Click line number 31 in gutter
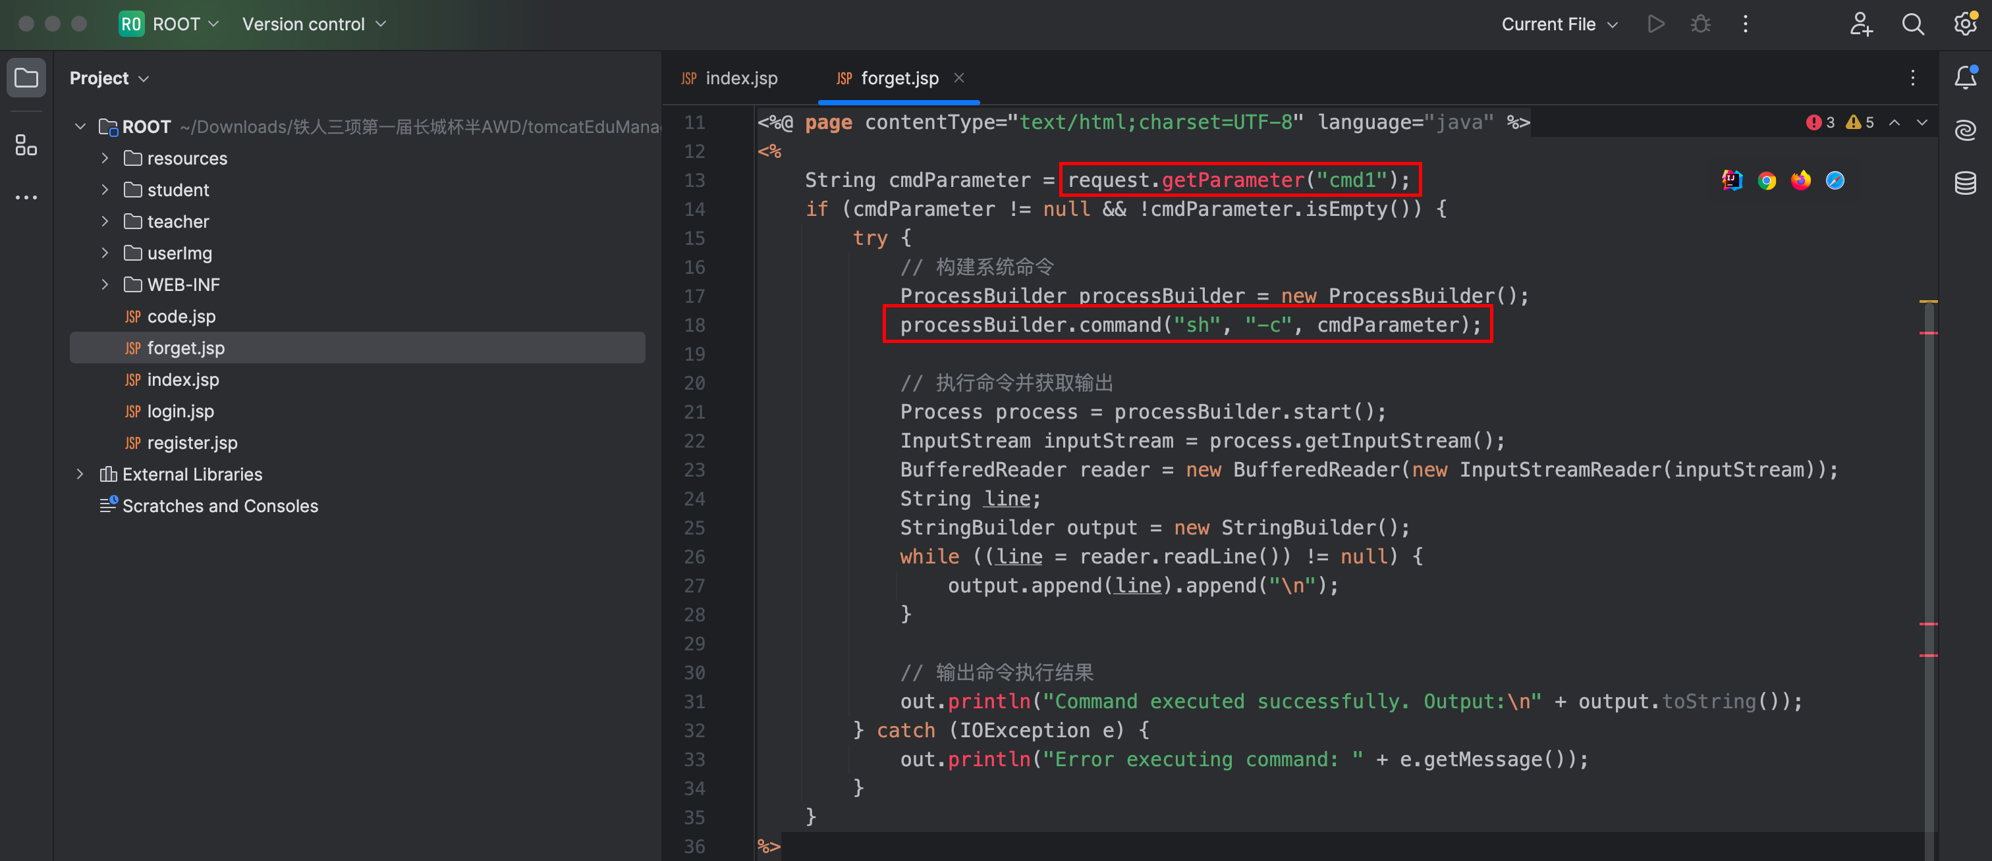Viewport: 1992px width, 861px height. click(694, 701)
